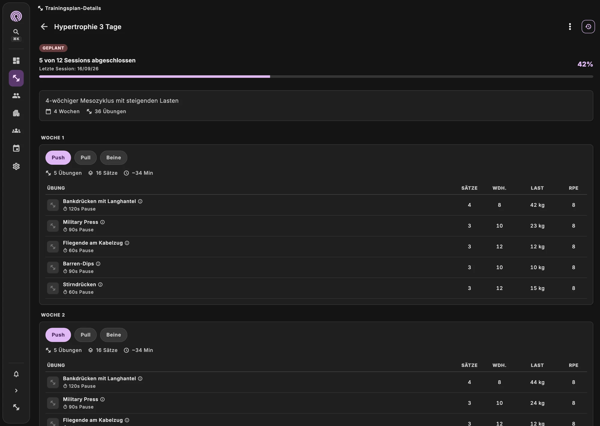
Task: Switch to the Pull tab in Woche 1
Action: [85, 158]
